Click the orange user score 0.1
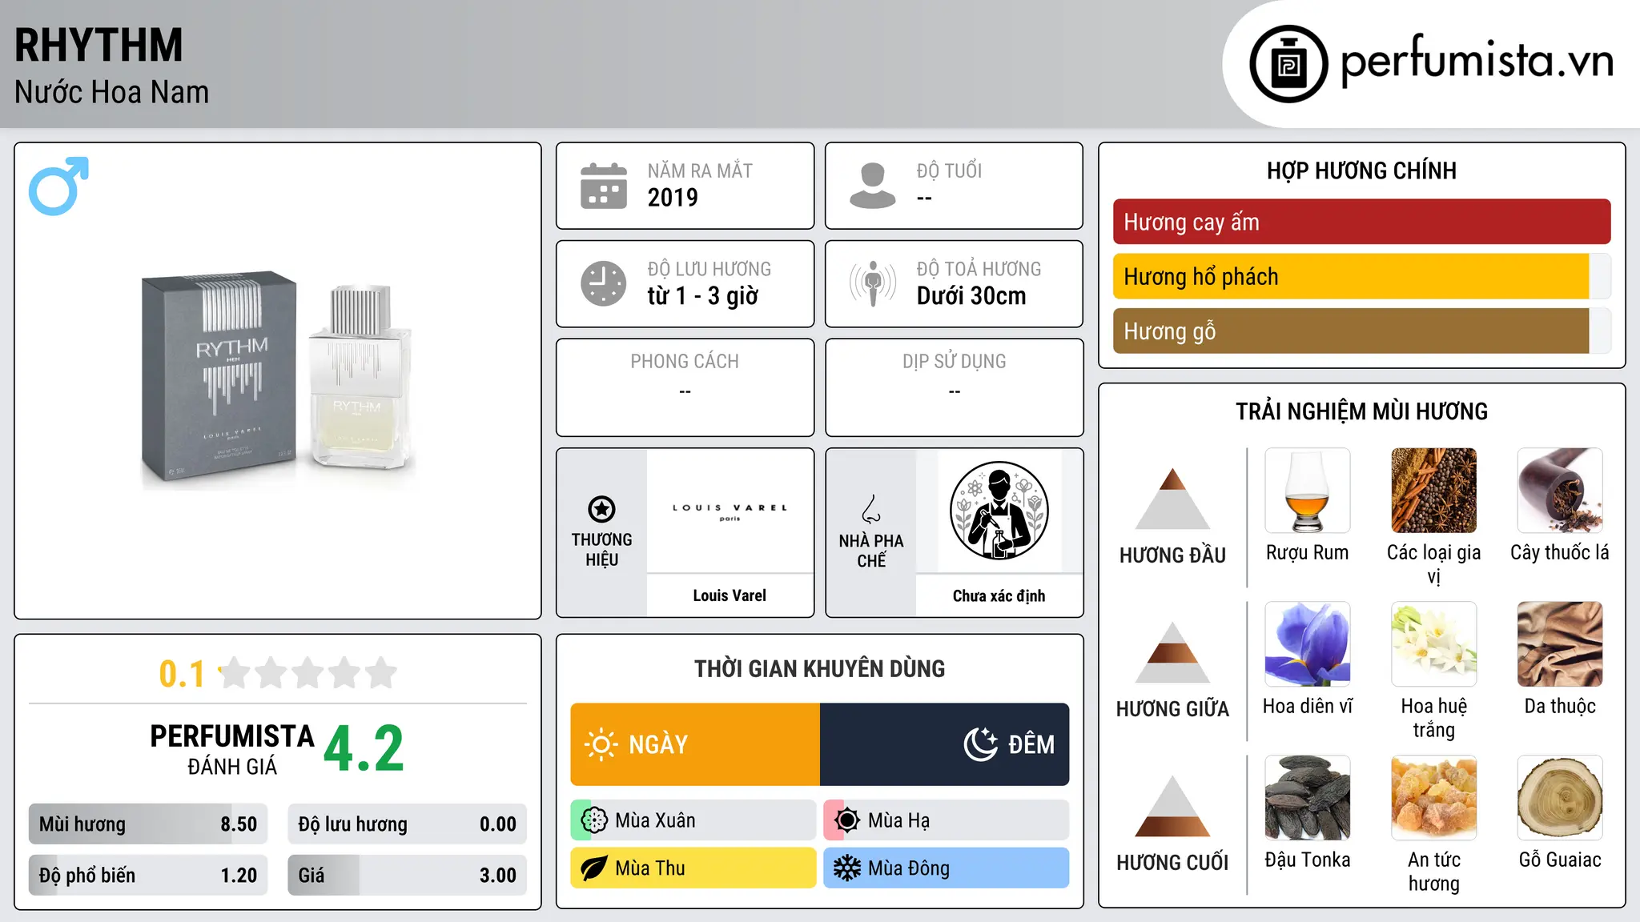1640x922 pixels. [x=182, y=674]
